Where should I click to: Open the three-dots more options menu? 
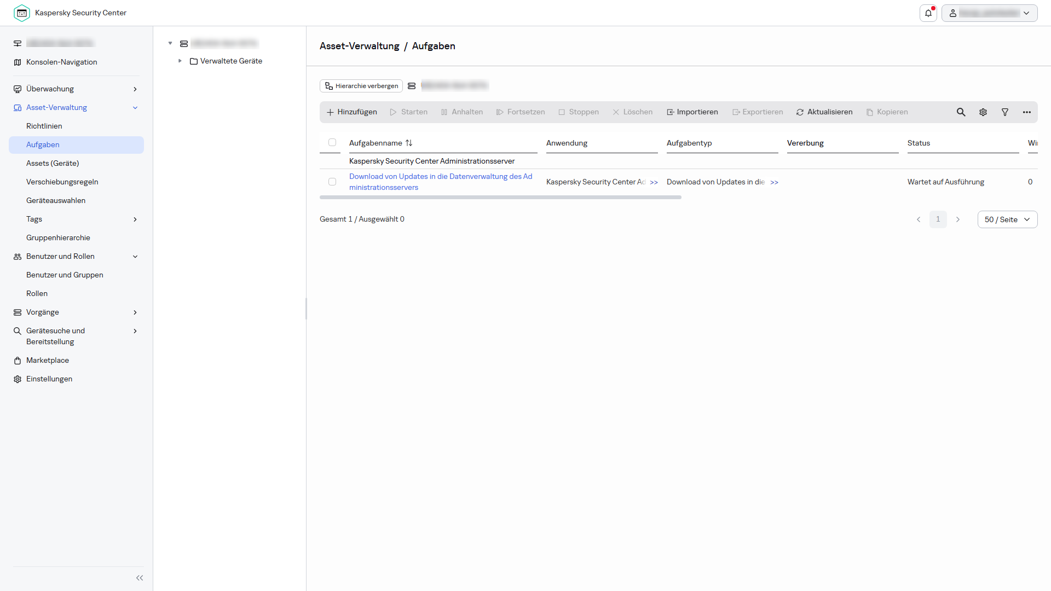[1027, 112]
